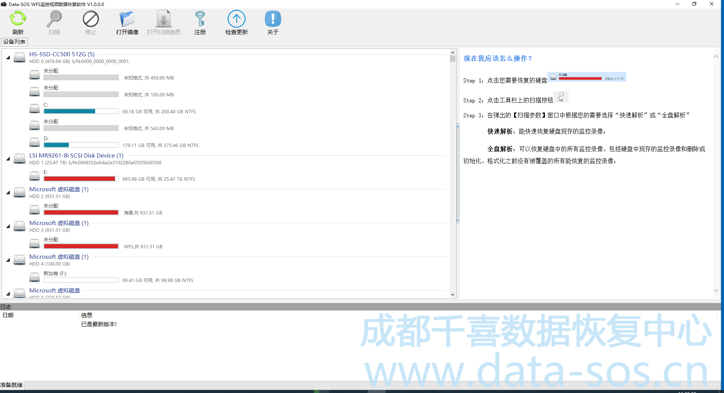Collapse the Microsoft 虚拟磁盘 HDD 2 node

(8, 193)
